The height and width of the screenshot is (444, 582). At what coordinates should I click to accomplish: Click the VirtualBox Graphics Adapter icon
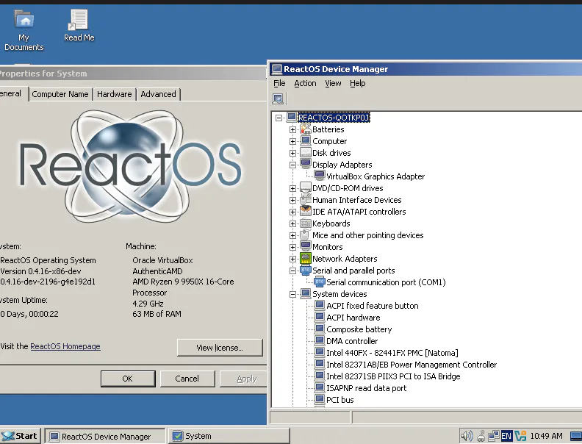click(319, 176)
